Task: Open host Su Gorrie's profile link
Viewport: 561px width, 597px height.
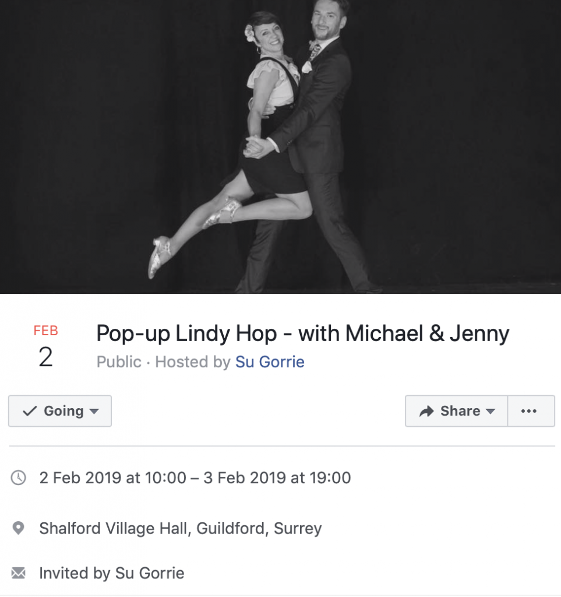Action: click(x=270, y=361)
